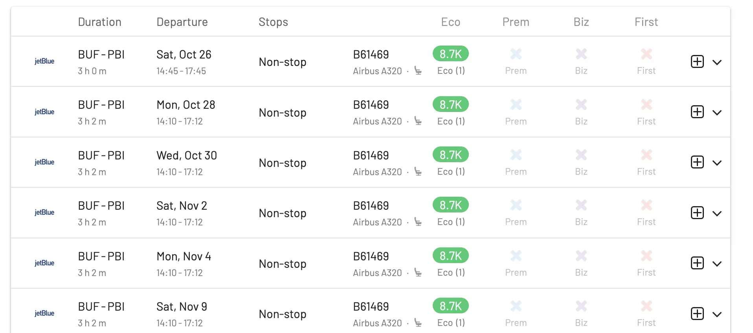Click jetBlue logo on the Mon, Oct 28 row
The image size is (753, 333).
click(x=44, y=112)
